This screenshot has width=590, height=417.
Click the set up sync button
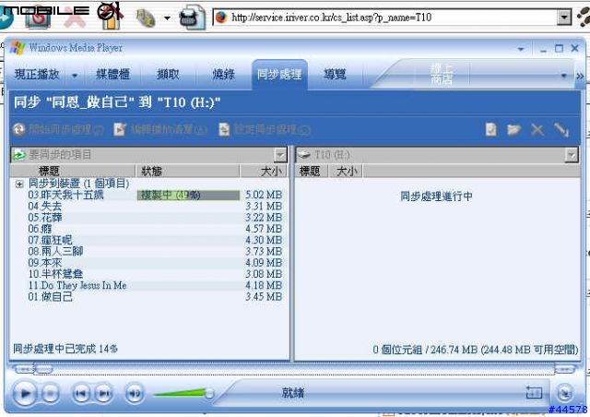click(265, 129)
